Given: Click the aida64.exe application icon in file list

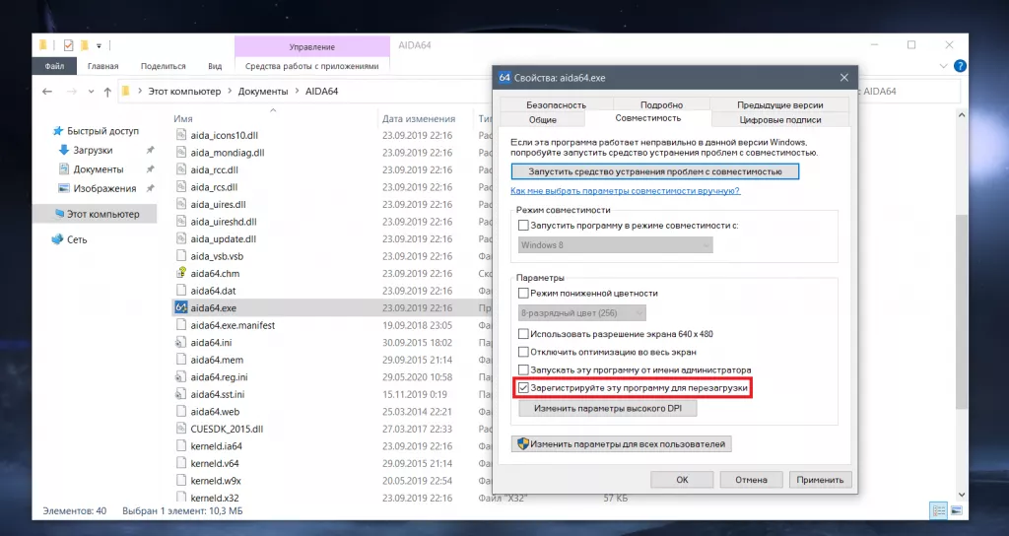Looking at the screenshot, I should (x=180, y=307).
